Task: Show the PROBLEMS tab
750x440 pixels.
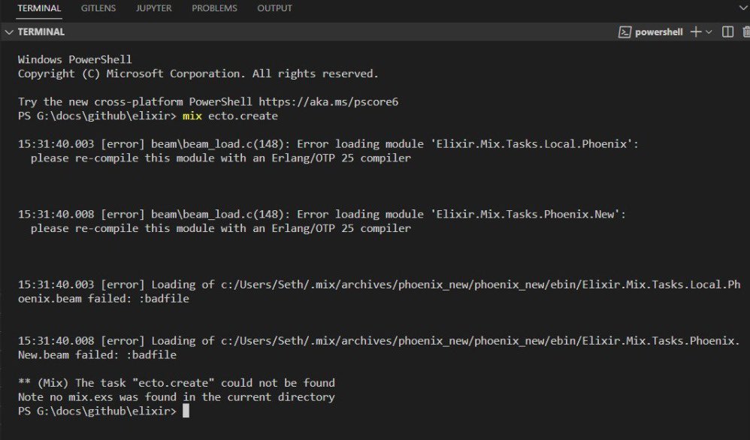Action: pyautogui.click(x=214, y=8)
